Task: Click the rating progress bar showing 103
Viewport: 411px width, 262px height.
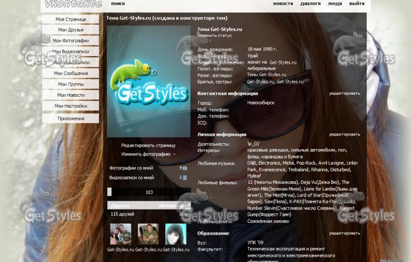Action: tap(148, 192)
